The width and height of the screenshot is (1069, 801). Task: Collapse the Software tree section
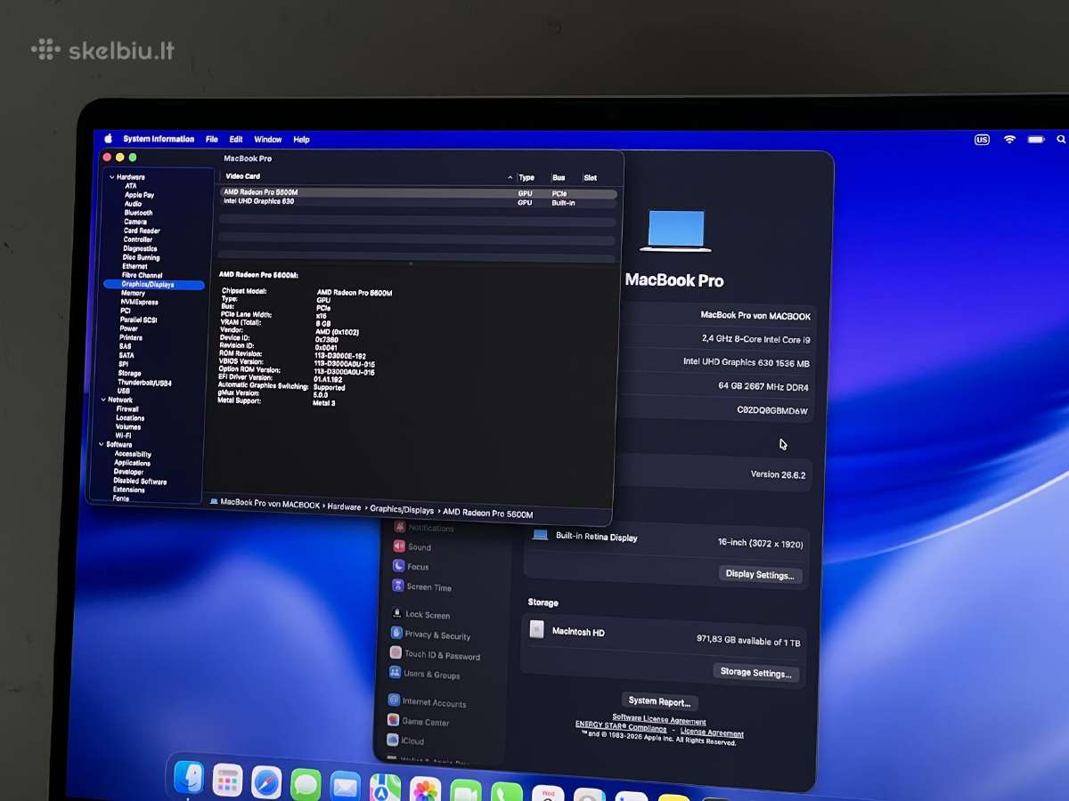click(102, 445)
